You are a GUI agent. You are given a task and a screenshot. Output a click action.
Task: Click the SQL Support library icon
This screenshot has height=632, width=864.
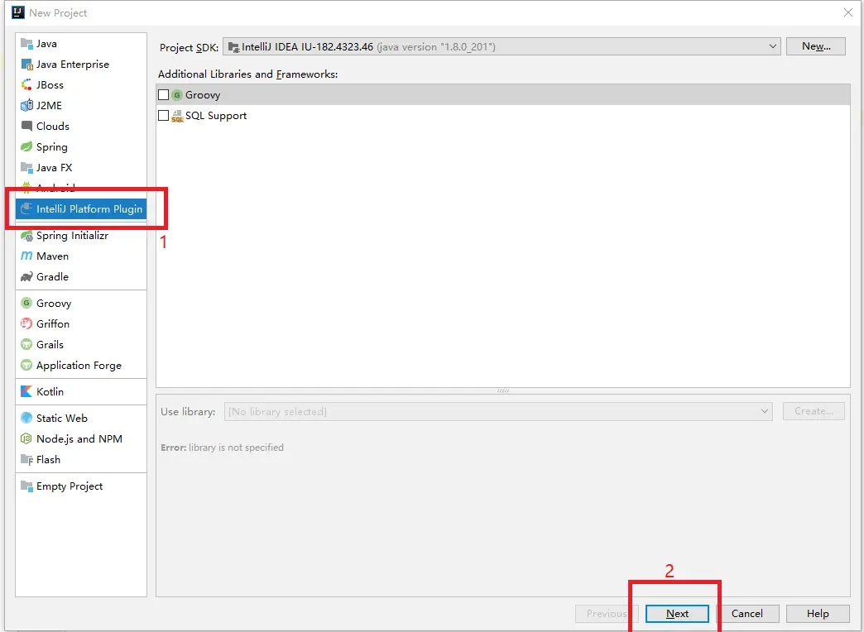(x=177, y=116)
